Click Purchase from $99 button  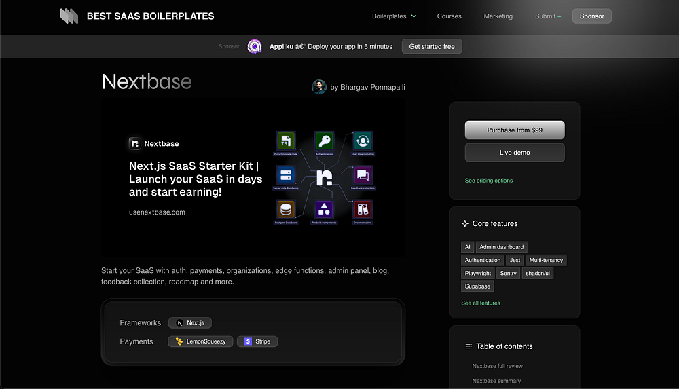click(x=515, y=130)
